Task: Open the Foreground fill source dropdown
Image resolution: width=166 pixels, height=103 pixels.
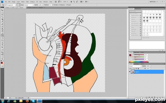Action: 12,5
